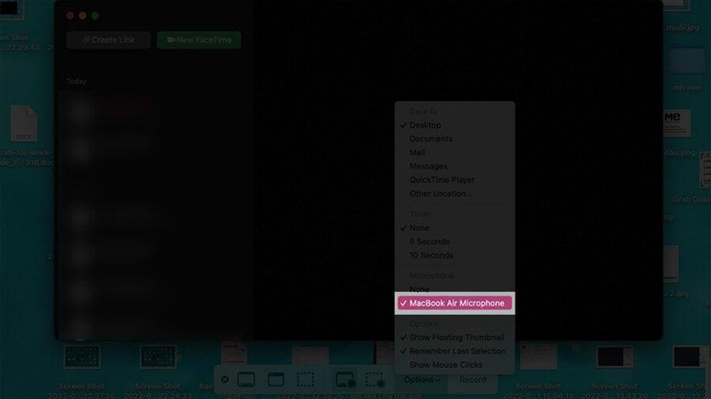Image resolution: width=711 pixels, height=399 pixels.
Task: Choose Documents as save location
Action: (x=431, y=139)
